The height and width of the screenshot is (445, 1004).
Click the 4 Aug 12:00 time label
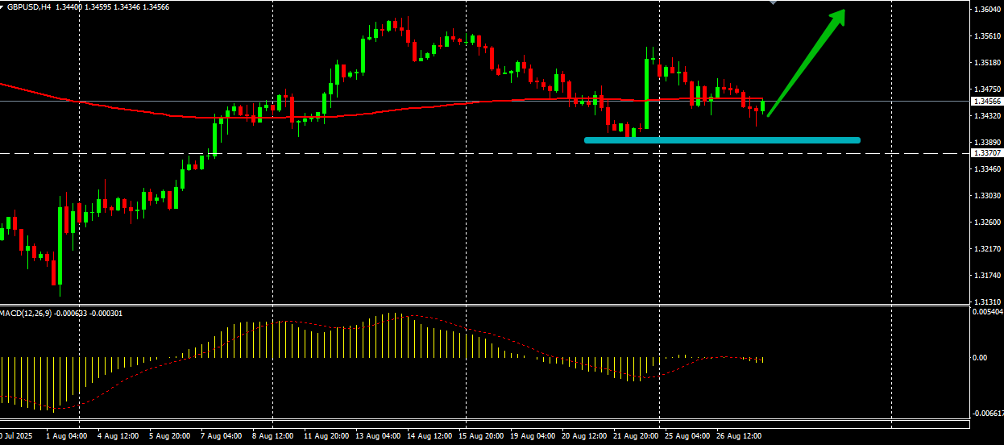coord(118,436)
